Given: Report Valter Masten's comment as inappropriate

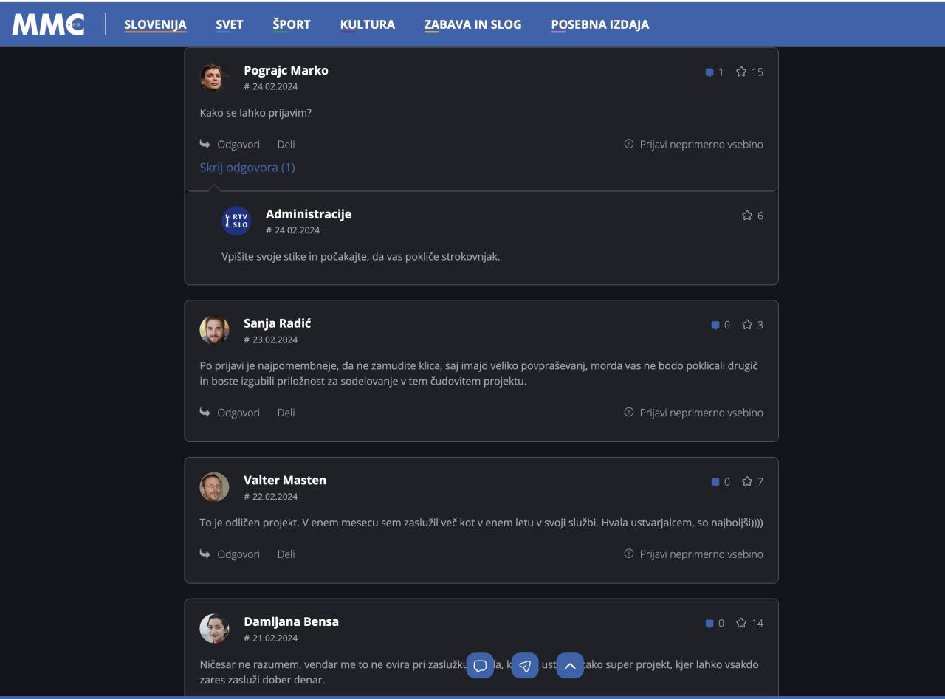Looking at the screenshot, I should 694,554.
